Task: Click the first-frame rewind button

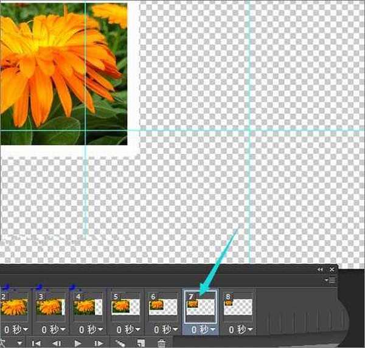Action: pyautogui.click(x=36, y=344)
